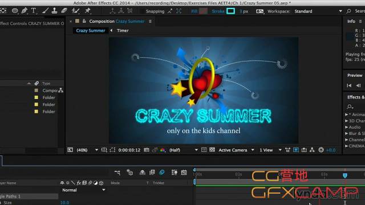Toggle the Composition viewer lock icon

(84, 21)
